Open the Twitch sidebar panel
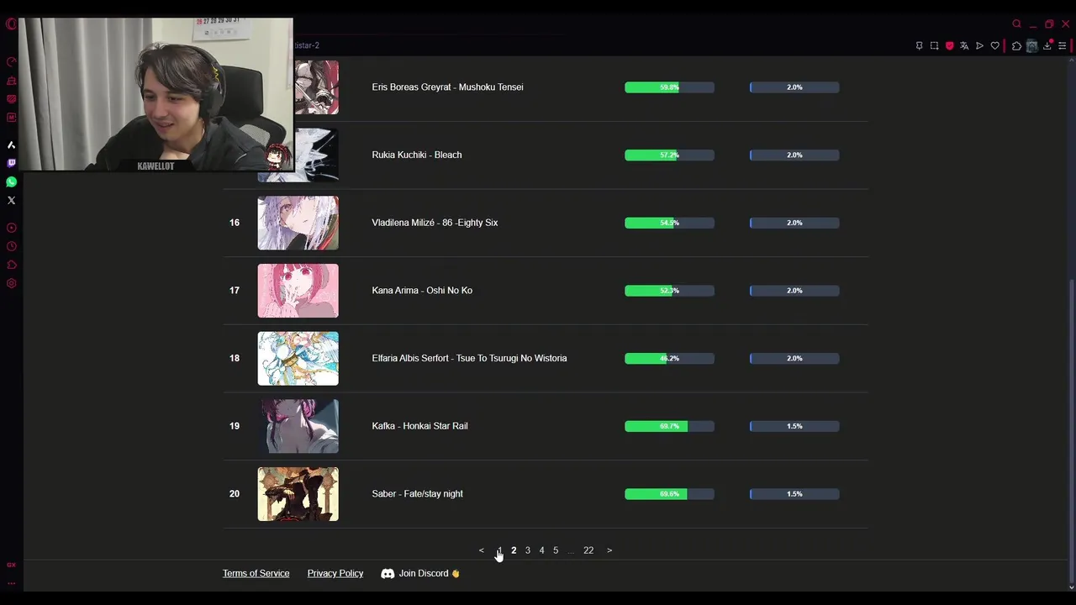The height and width of the screenshot is (605, 1076). 11,163
